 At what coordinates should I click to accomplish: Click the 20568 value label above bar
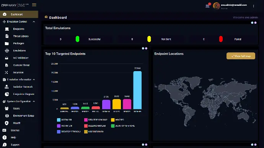click(137, 68)
